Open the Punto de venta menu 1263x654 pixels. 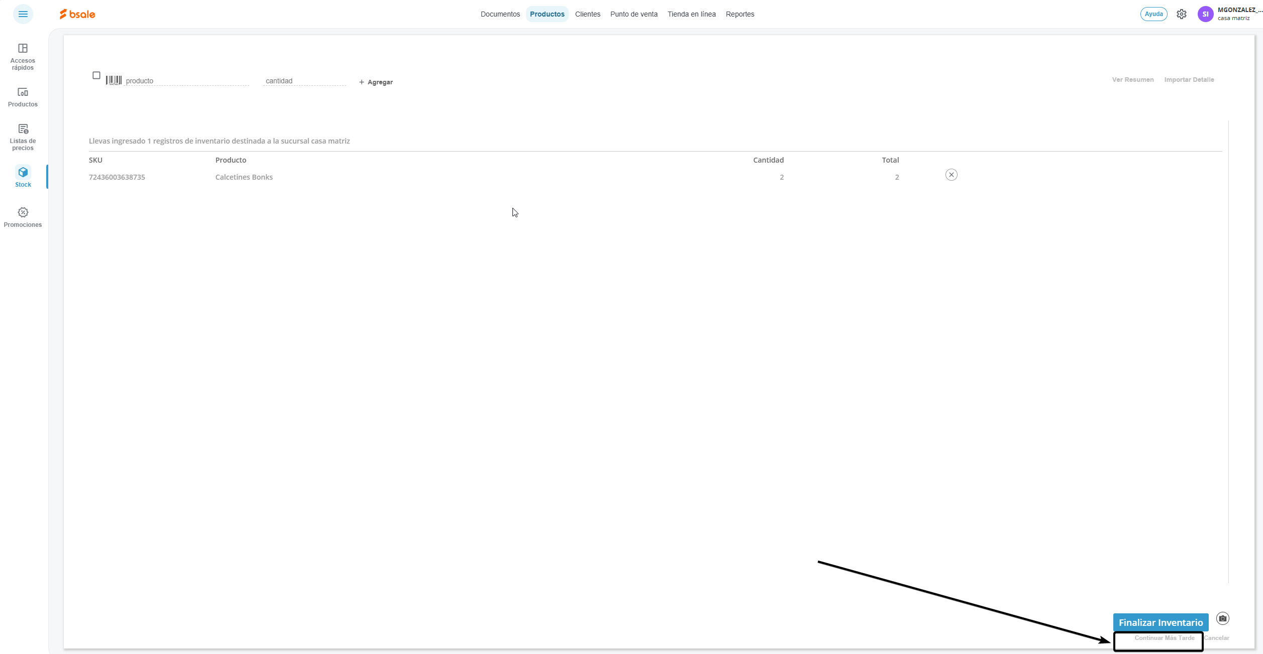[634, 14]
